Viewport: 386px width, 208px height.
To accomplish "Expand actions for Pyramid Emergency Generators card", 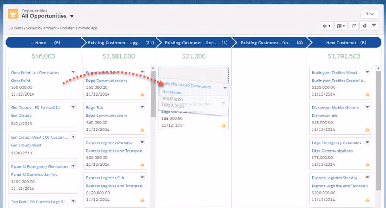I will click(73, 166).
